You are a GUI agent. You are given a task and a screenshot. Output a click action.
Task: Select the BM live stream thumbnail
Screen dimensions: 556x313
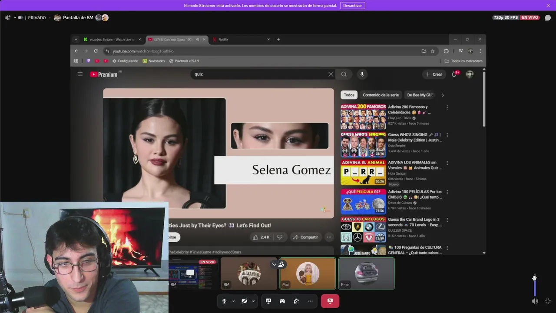[192, 273]
